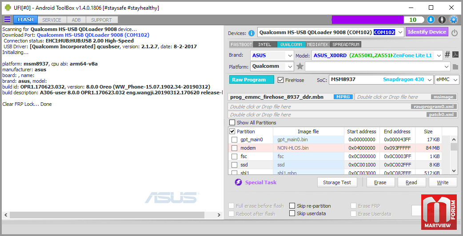The image size is (463, 236).
Task: Open the PDF manual icon
Action: tap(455, 54)
